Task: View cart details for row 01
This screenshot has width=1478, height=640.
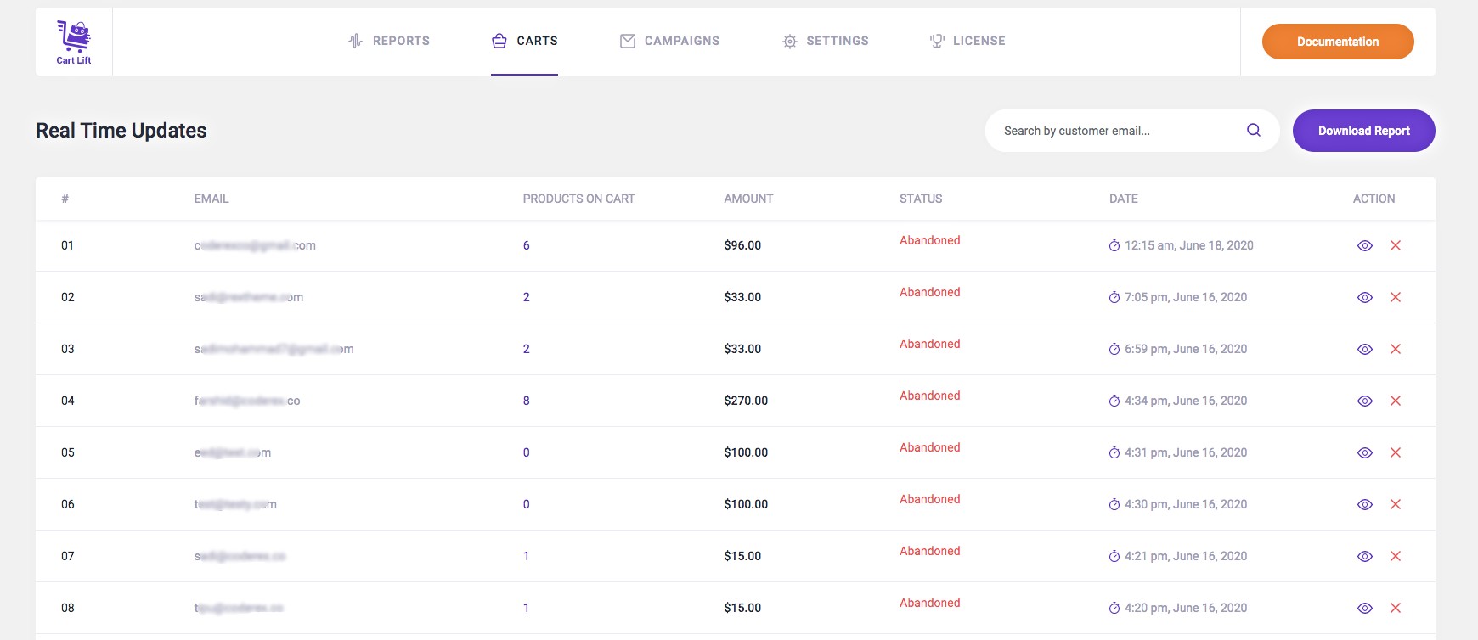Action: click(x=1365, y=245)
